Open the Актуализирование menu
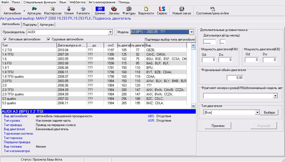This screenshot has width=285, height=162. 102,2
